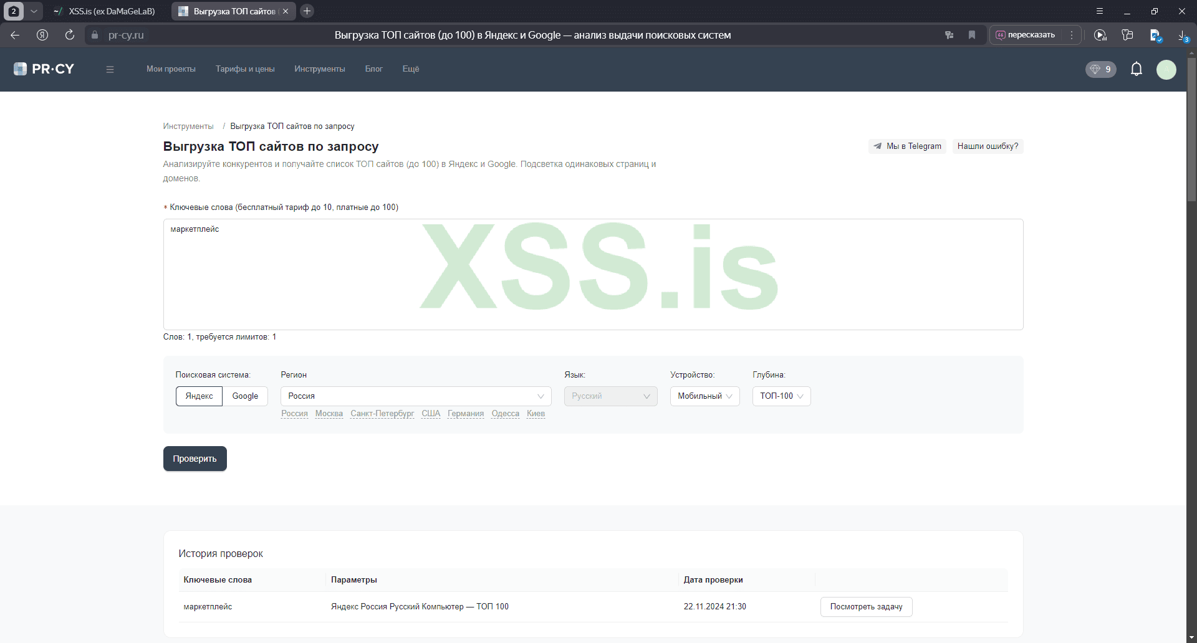Open the Регион dropdown showing Россия

click(x=416, y=396)
